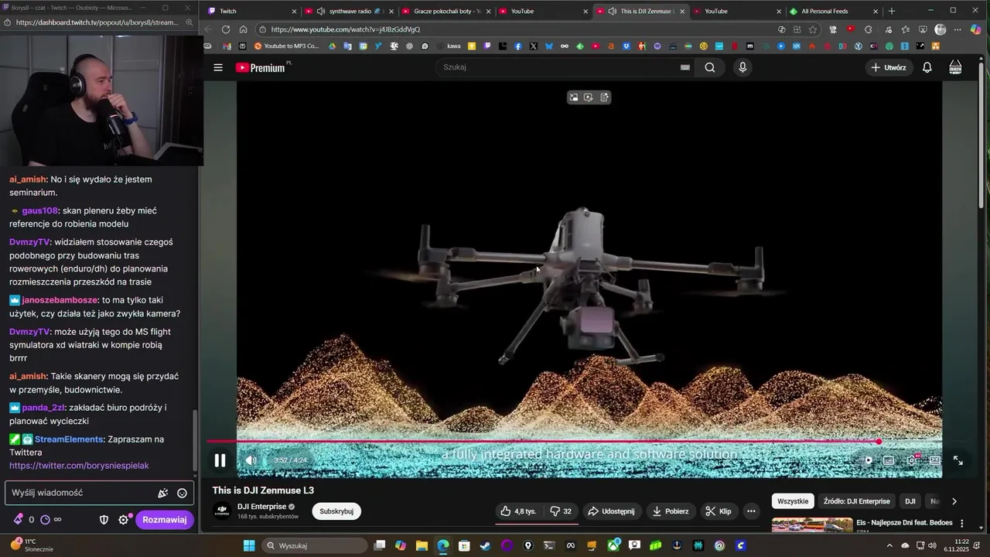Open the DJI Enterprise channel name link
The height and width of the screenshot is (557, 990).
(x=261, y=507)
